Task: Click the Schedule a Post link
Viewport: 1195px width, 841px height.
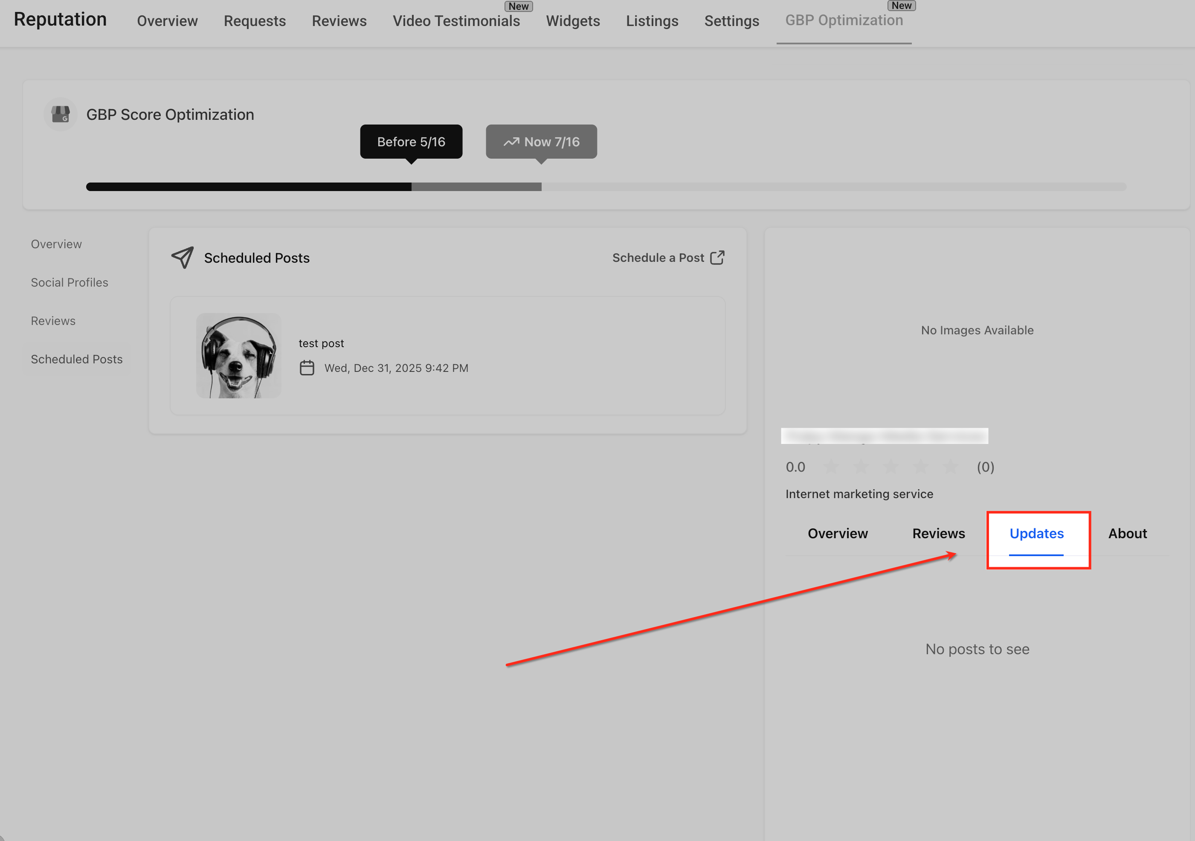Action: point(658,258)
